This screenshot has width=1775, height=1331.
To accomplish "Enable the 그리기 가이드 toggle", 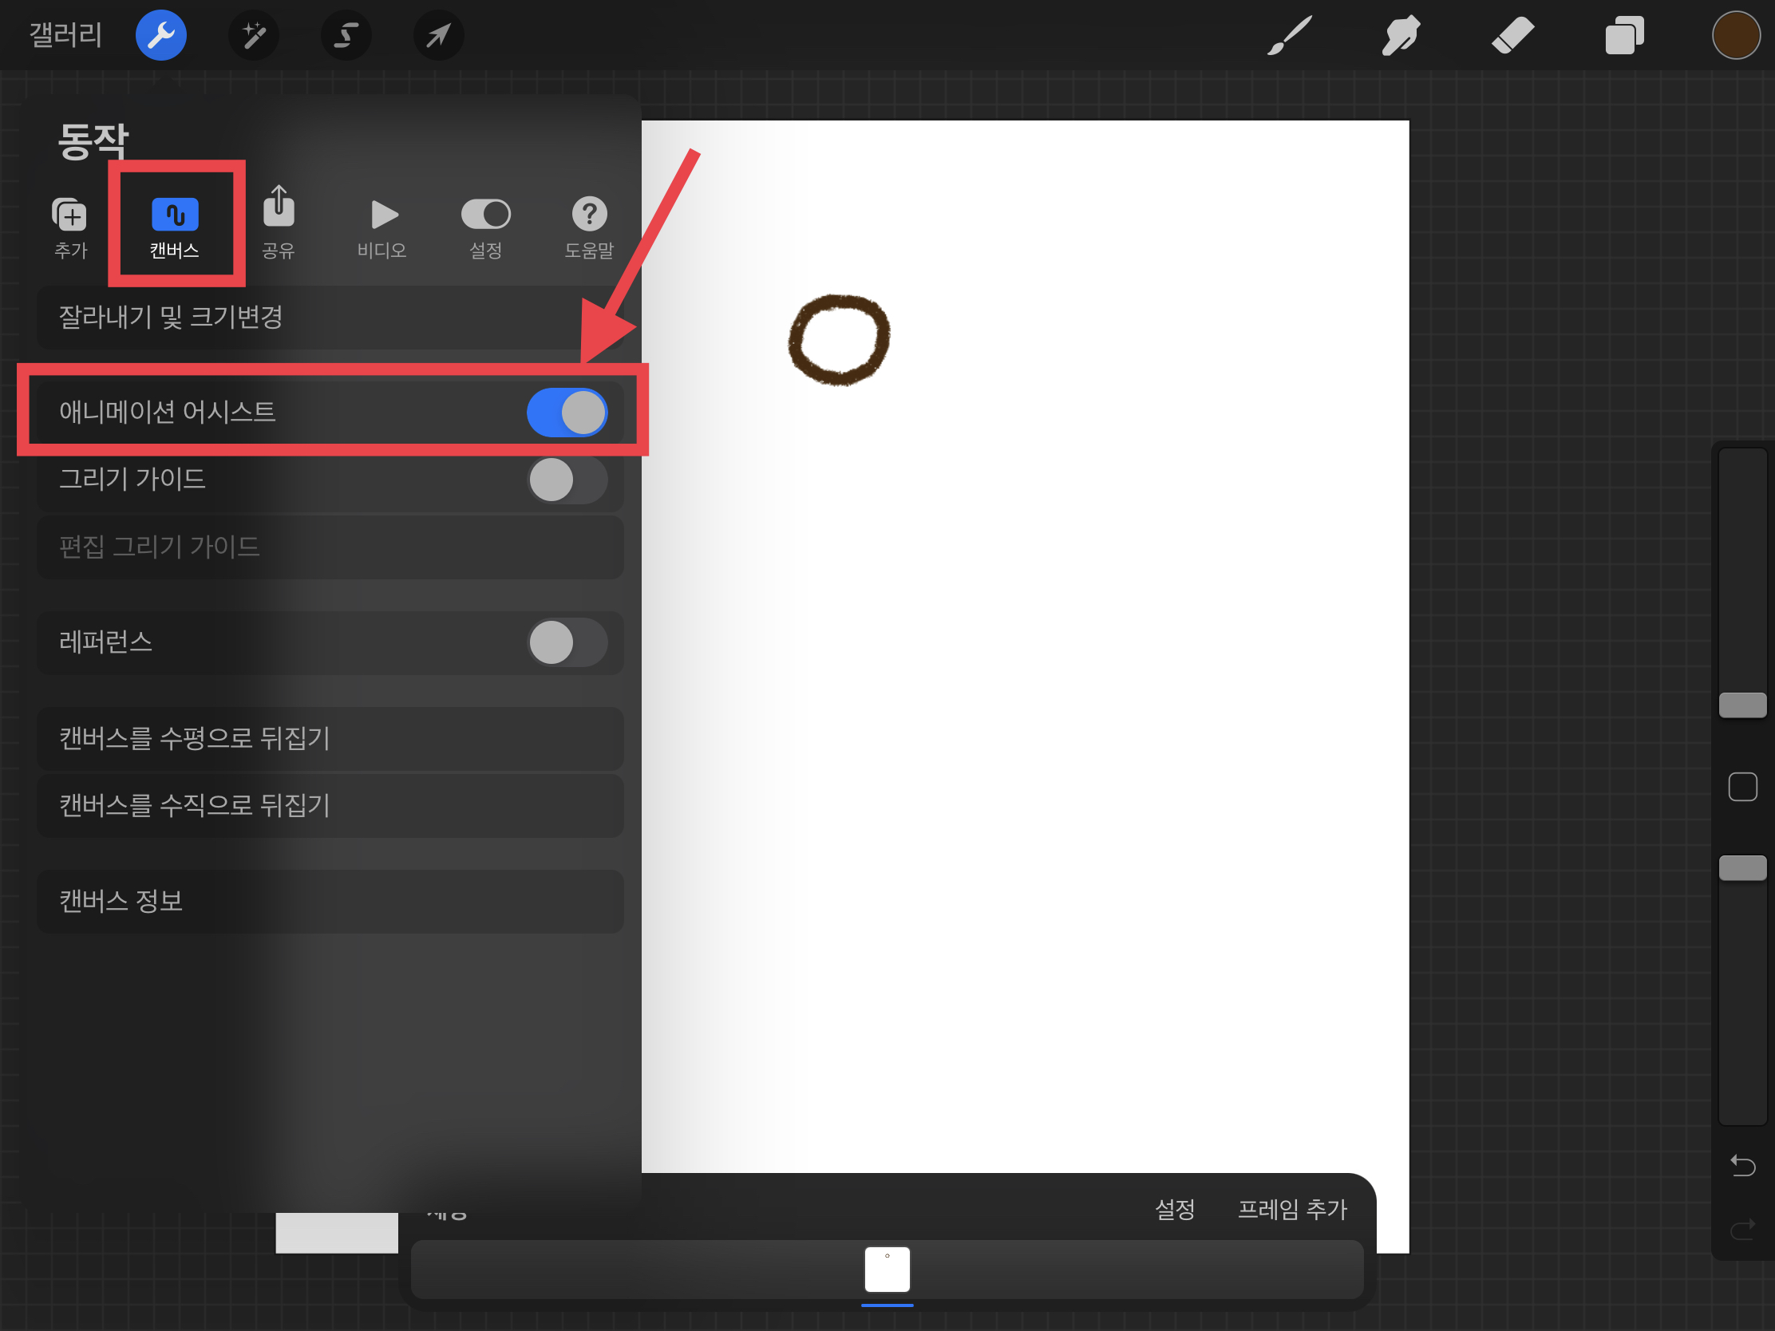I will click(x=567, y=480).
